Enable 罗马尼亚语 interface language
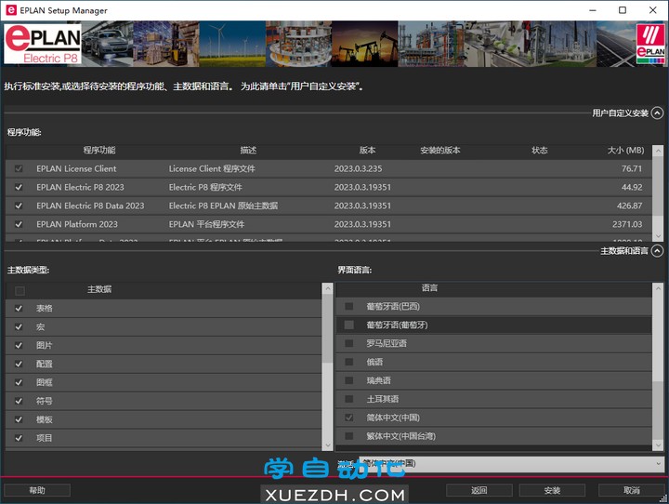Screen dimensions: 669x504 click(349, 343)
